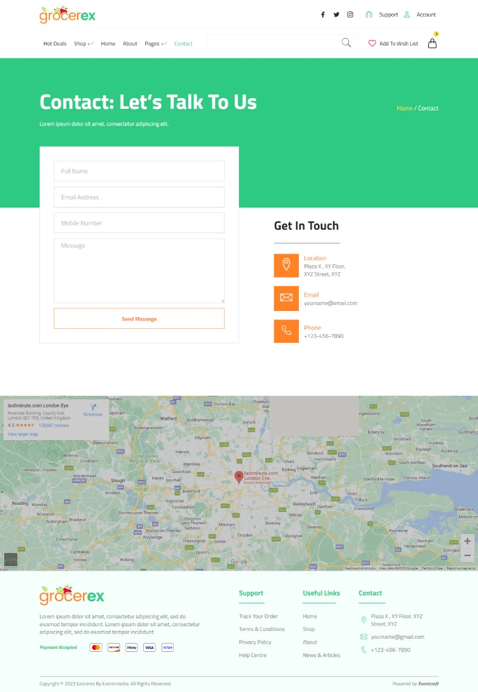Viewport: 478px width, 692px height.
Task: Open News & Articles footer link
Action: tap(321, 655)
